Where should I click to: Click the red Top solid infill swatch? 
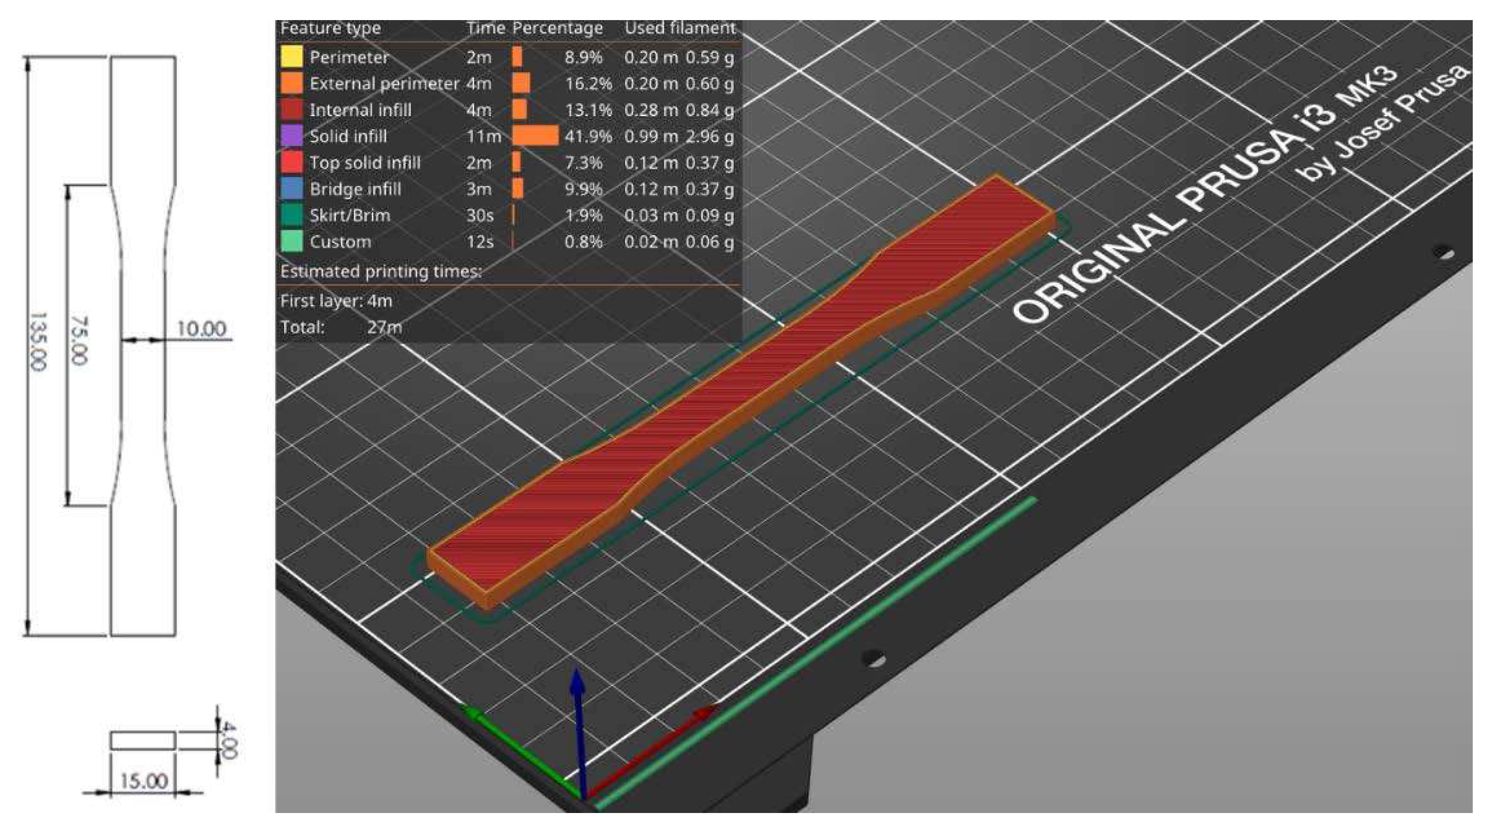pos(291,163)
